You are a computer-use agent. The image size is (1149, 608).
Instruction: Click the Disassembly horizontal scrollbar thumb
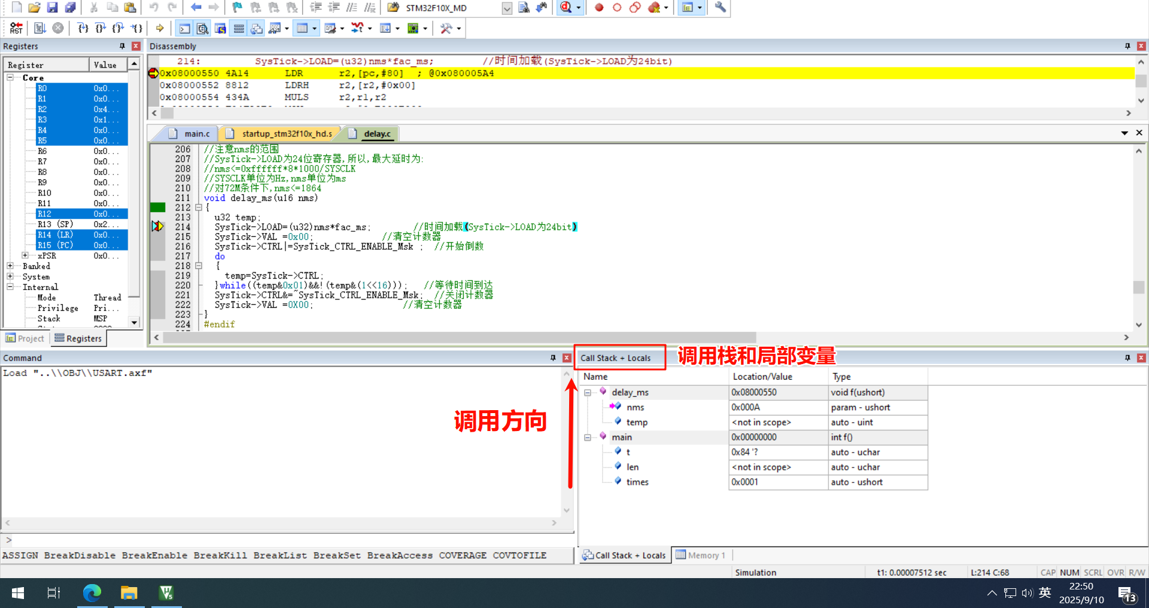pos(167,113)
